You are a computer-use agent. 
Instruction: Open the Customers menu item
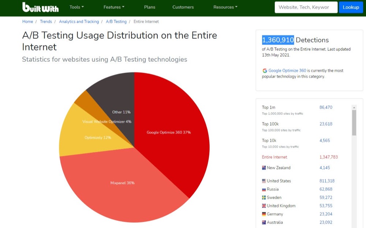(x=183, y=7)
